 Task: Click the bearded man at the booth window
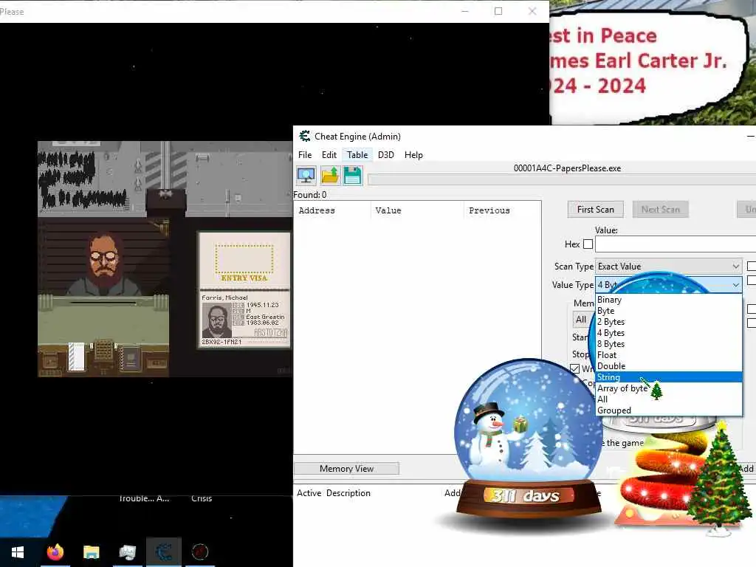tap(103, 264)
